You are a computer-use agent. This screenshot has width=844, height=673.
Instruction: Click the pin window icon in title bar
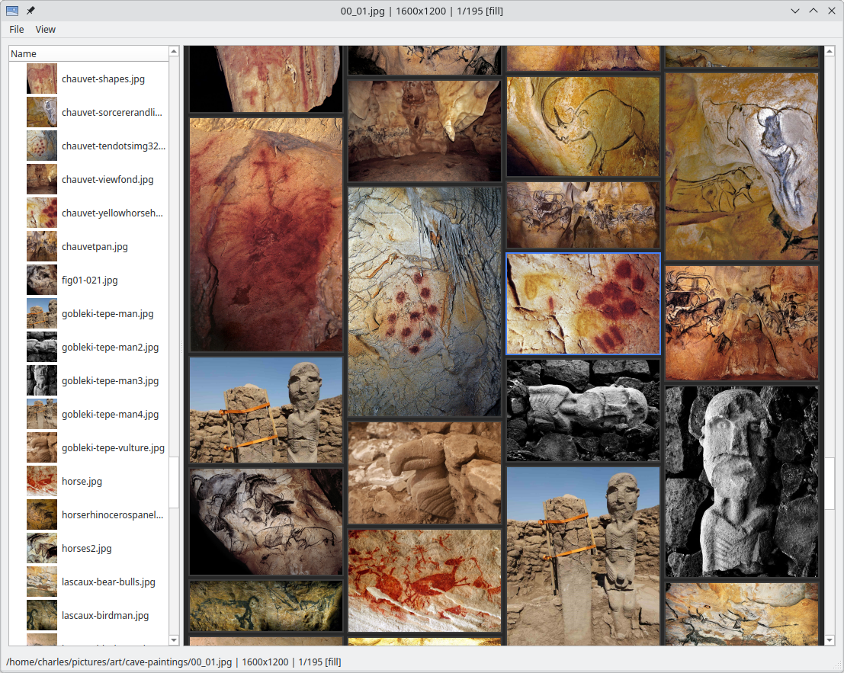coord(30,11)
